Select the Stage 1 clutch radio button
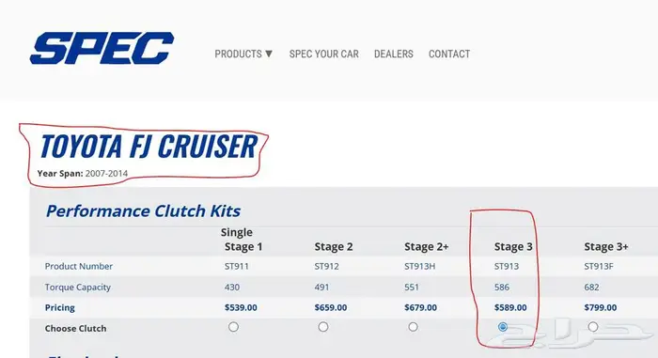658x358 pixels. pos(234,327)
